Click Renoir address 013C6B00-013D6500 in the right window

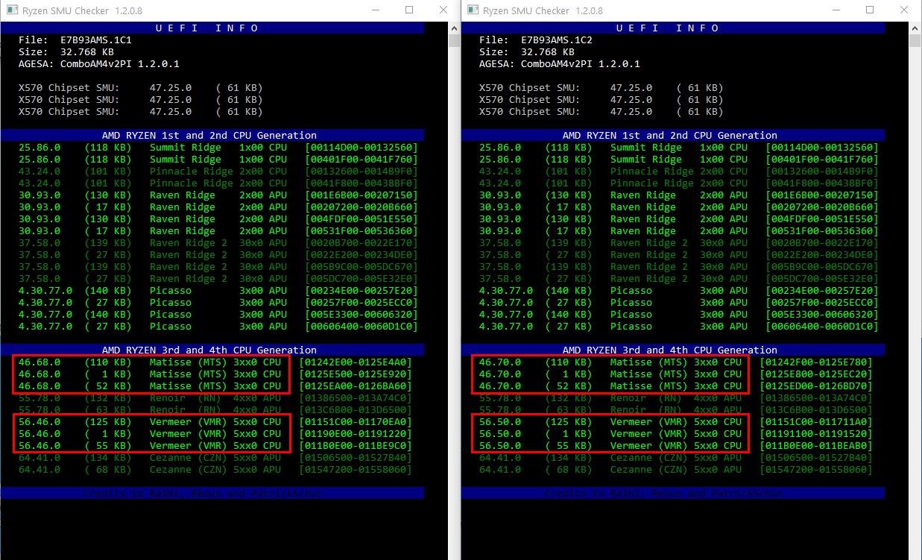click(x=816, y=409)
